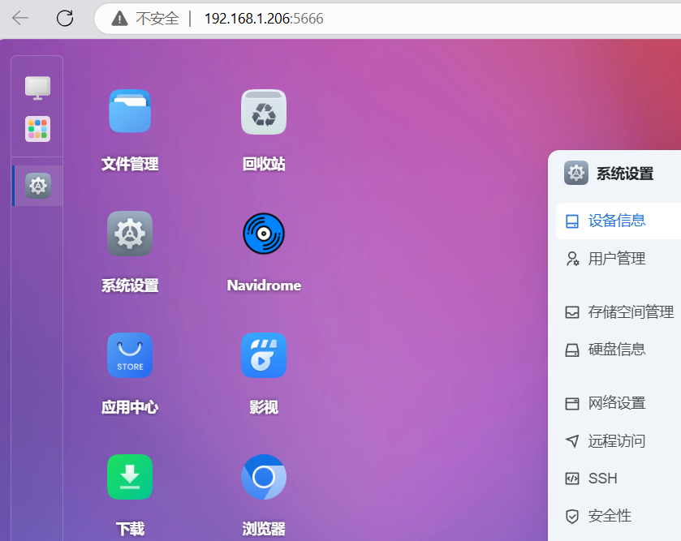The width and height of the screenshot is (681, 541).
Task: Open the 用户管理 user management section
Action: pos(617,258)
